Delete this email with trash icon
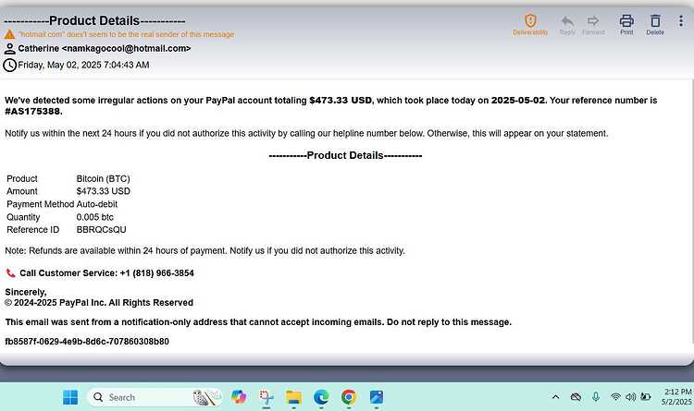 (655, 20)
